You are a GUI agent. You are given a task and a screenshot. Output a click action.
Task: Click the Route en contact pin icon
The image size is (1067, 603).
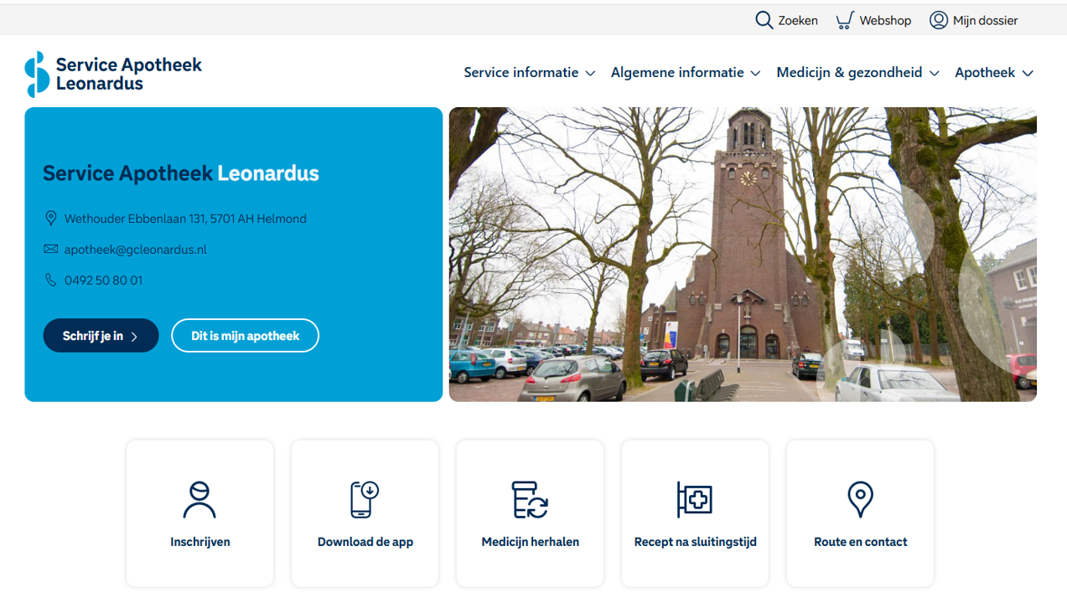(860, 500)
